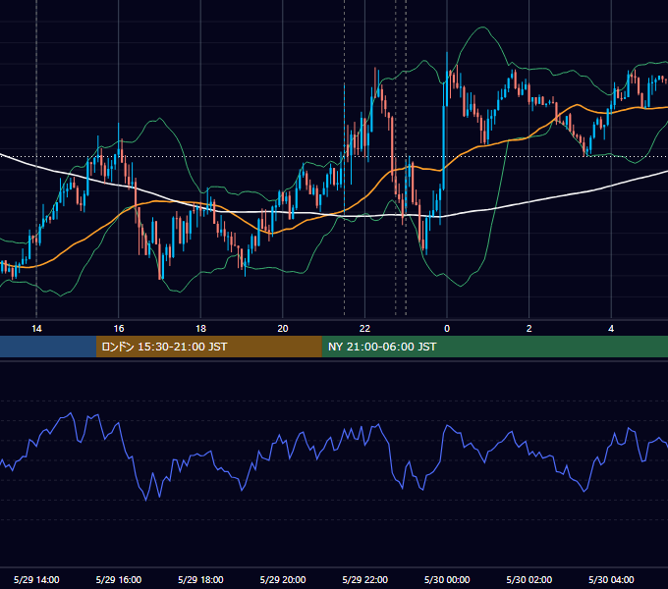Click the 5/29 20:00 date label

click(x=283, y=579)
